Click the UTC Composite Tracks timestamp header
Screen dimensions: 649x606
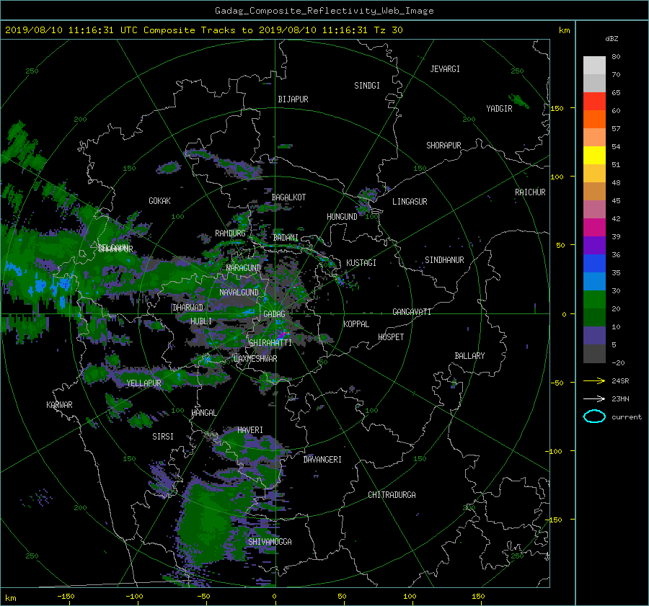[203, 30]
